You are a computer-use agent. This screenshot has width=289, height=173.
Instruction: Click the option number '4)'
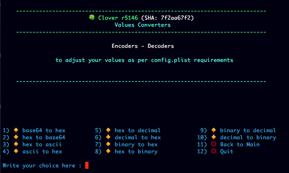tap(6, 151)
